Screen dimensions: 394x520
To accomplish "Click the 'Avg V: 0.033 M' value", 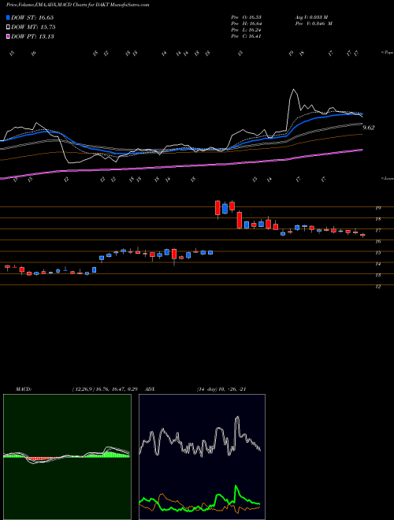I will click(314, 17).
